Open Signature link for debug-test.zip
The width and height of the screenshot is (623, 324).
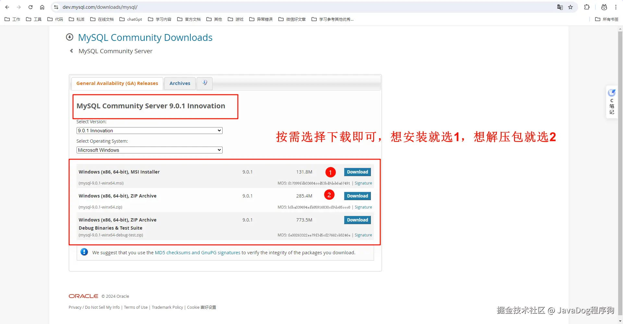coord(363,235)
